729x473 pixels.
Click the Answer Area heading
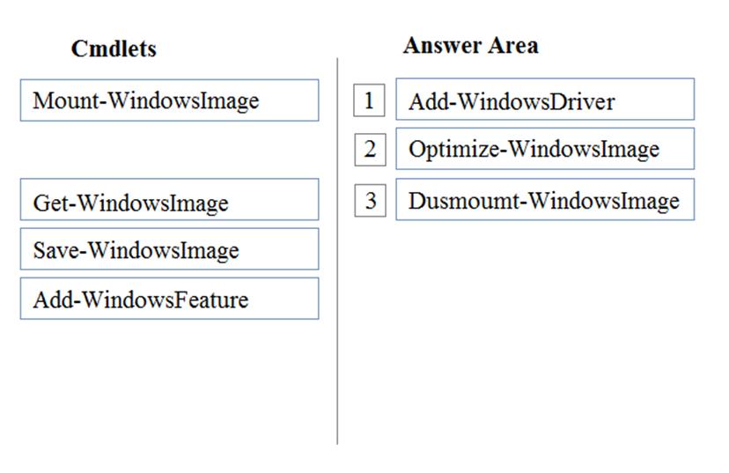pyautogui.click(x=470, y=46)
